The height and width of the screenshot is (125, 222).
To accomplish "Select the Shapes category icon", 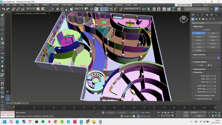I will click(x=196, y=19).
